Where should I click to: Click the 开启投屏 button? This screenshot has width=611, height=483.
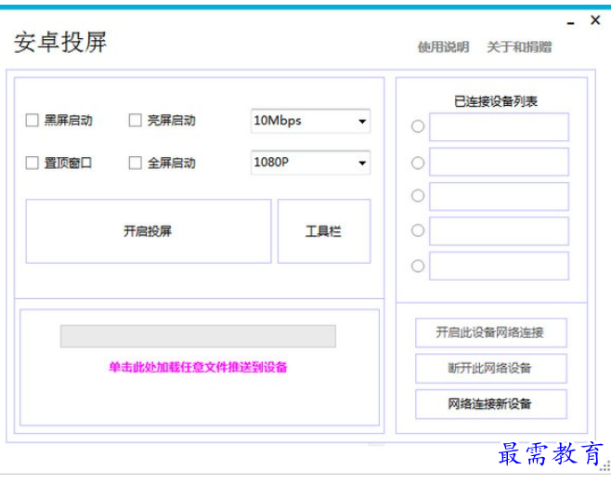tap(149, 231)
